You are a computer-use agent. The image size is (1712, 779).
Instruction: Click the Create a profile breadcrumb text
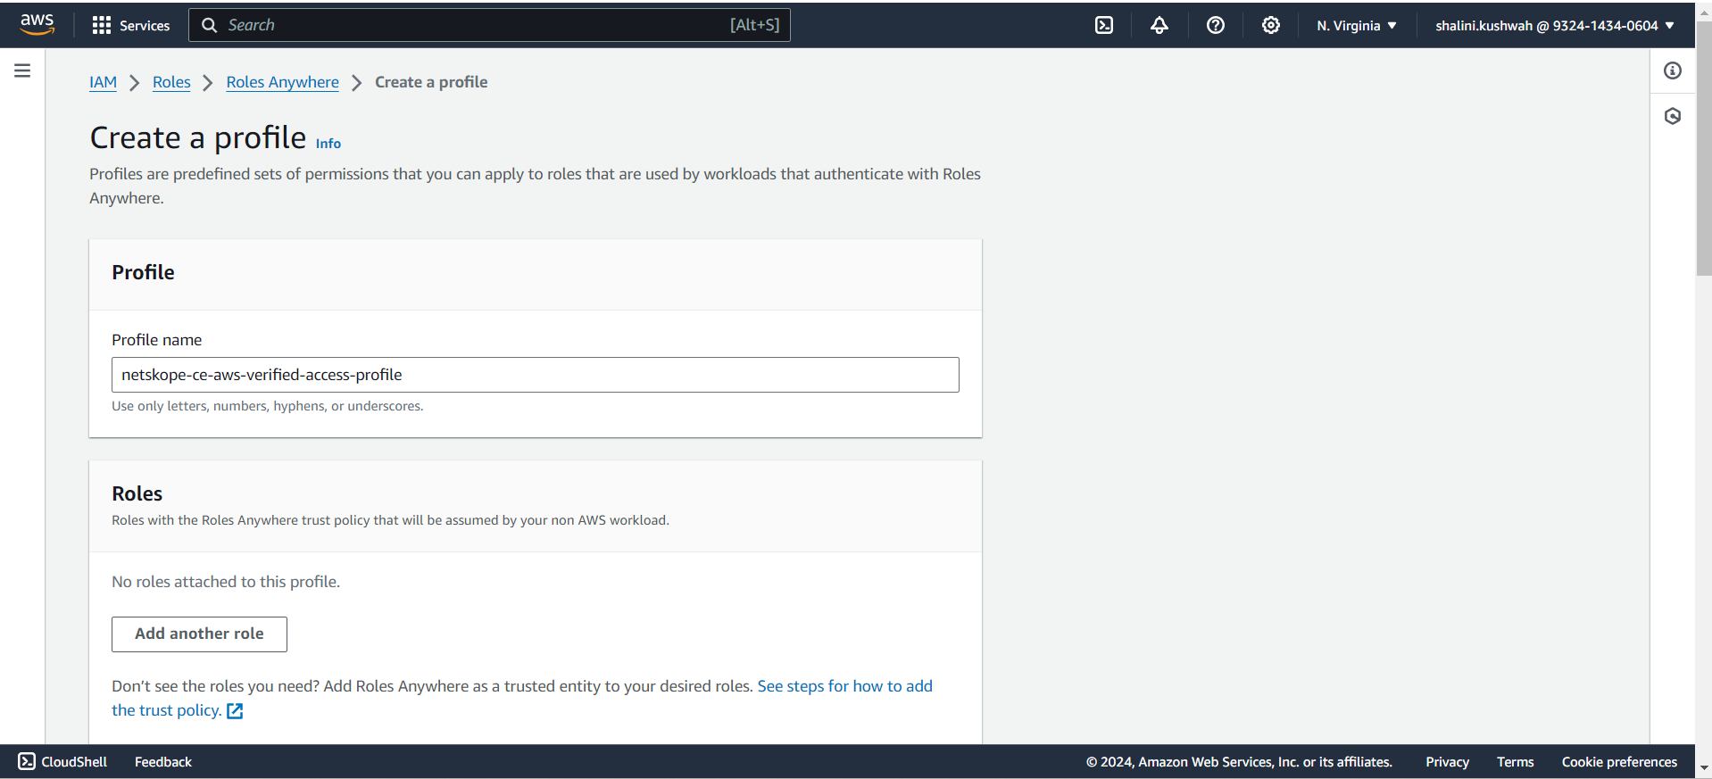click(x=431, y=82)
